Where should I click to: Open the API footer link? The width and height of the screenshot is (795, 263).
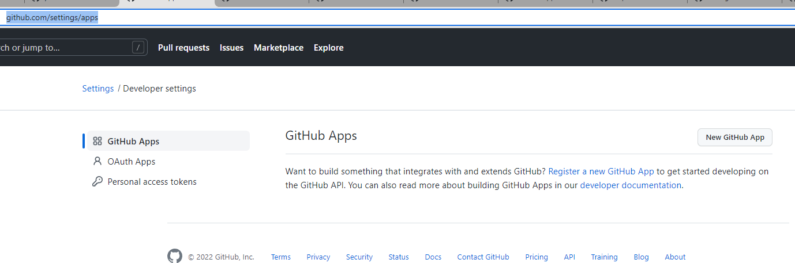pyautogui.click(x=569, y=257)
